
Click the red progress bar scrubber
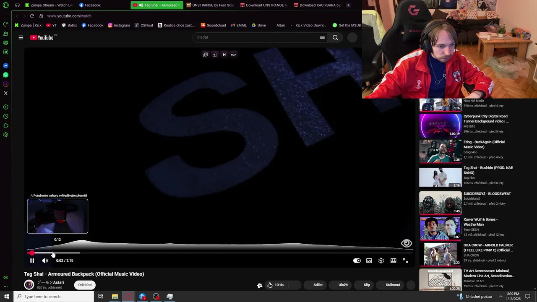(x=31, y=253)
